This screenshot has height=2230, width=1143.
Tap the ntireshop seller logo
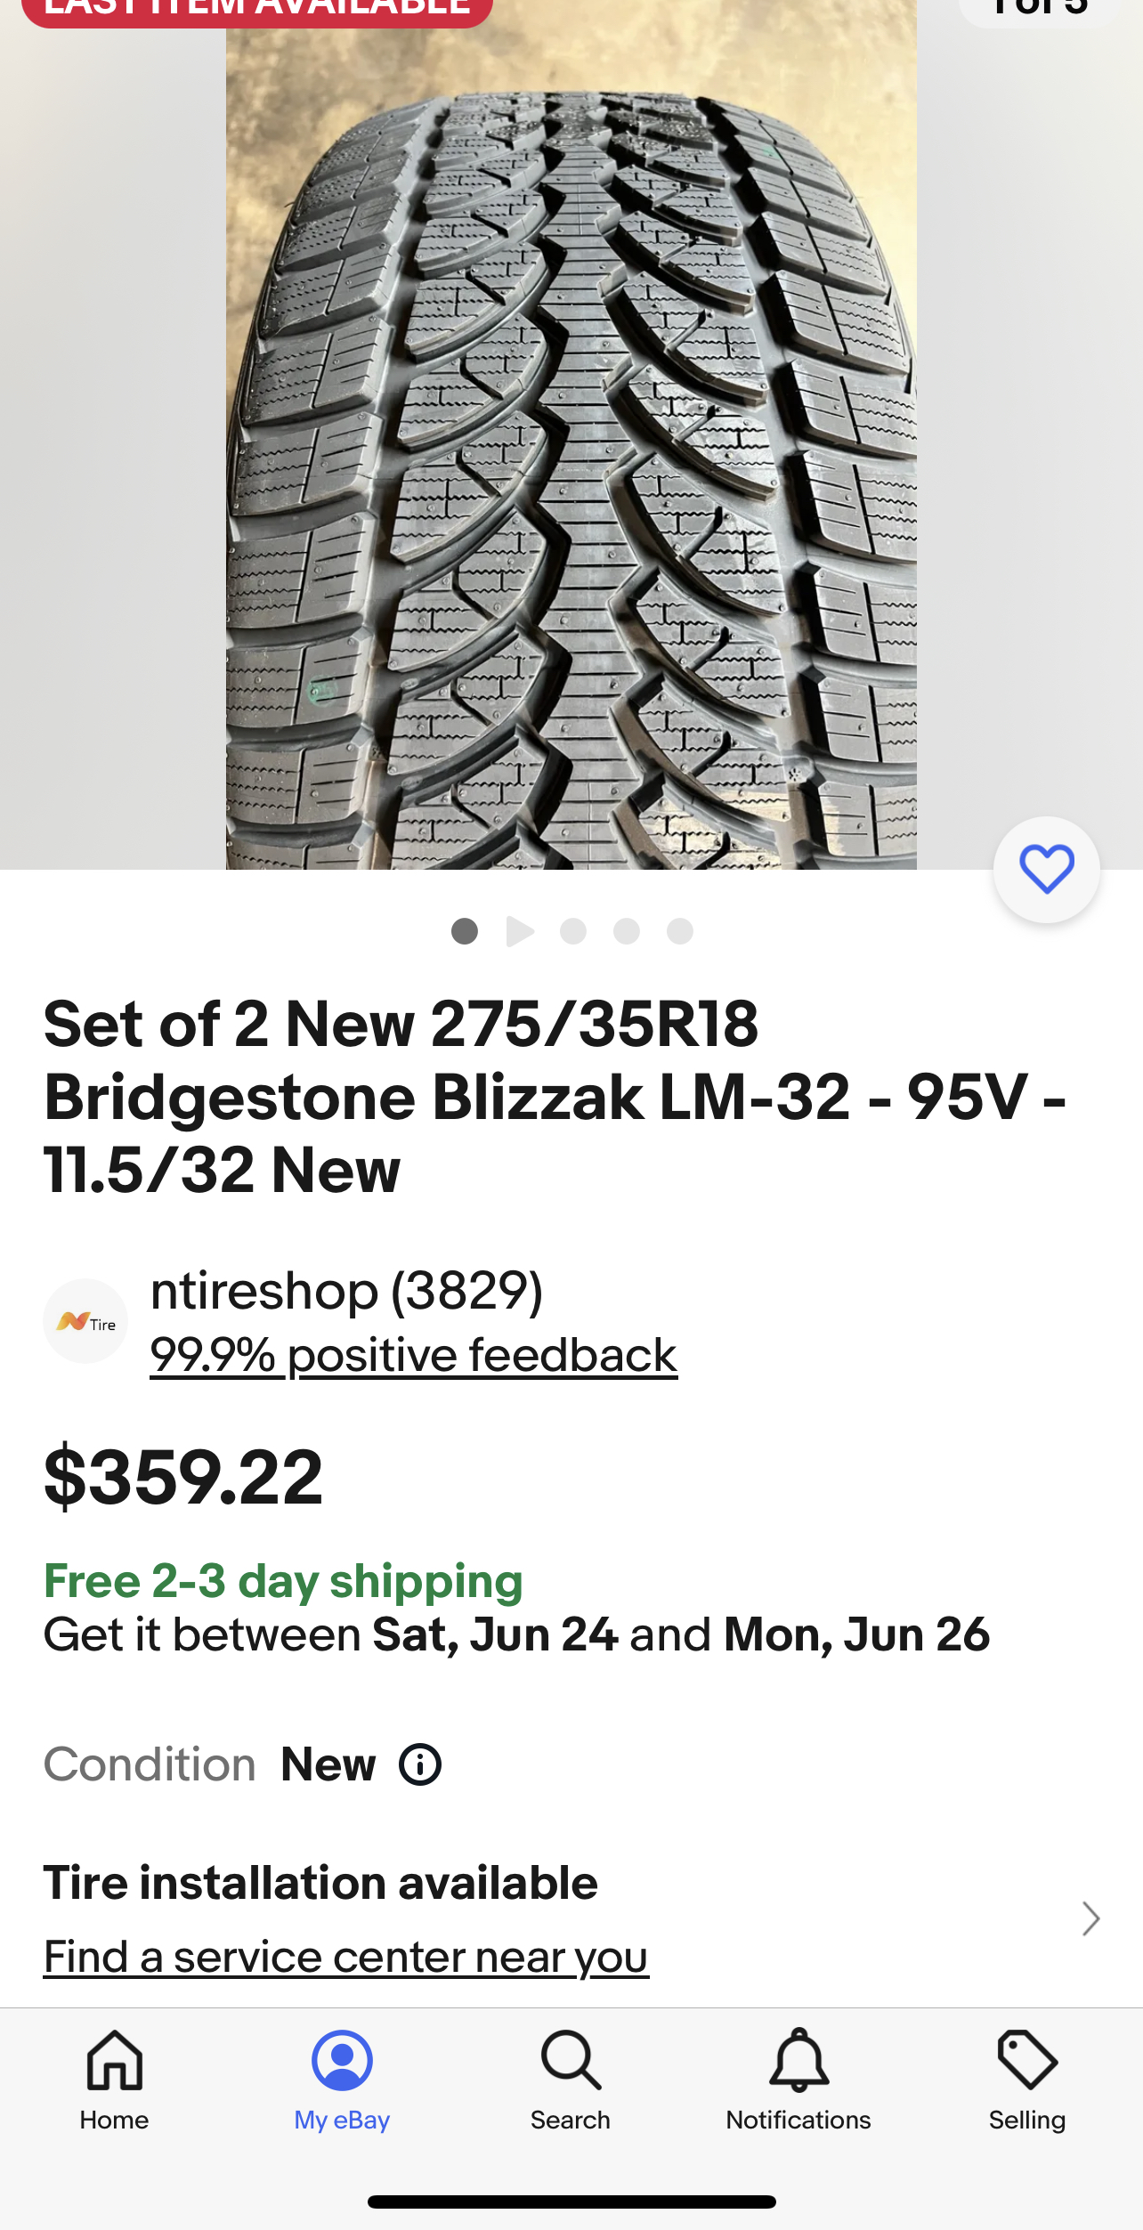click(85, 1321)
